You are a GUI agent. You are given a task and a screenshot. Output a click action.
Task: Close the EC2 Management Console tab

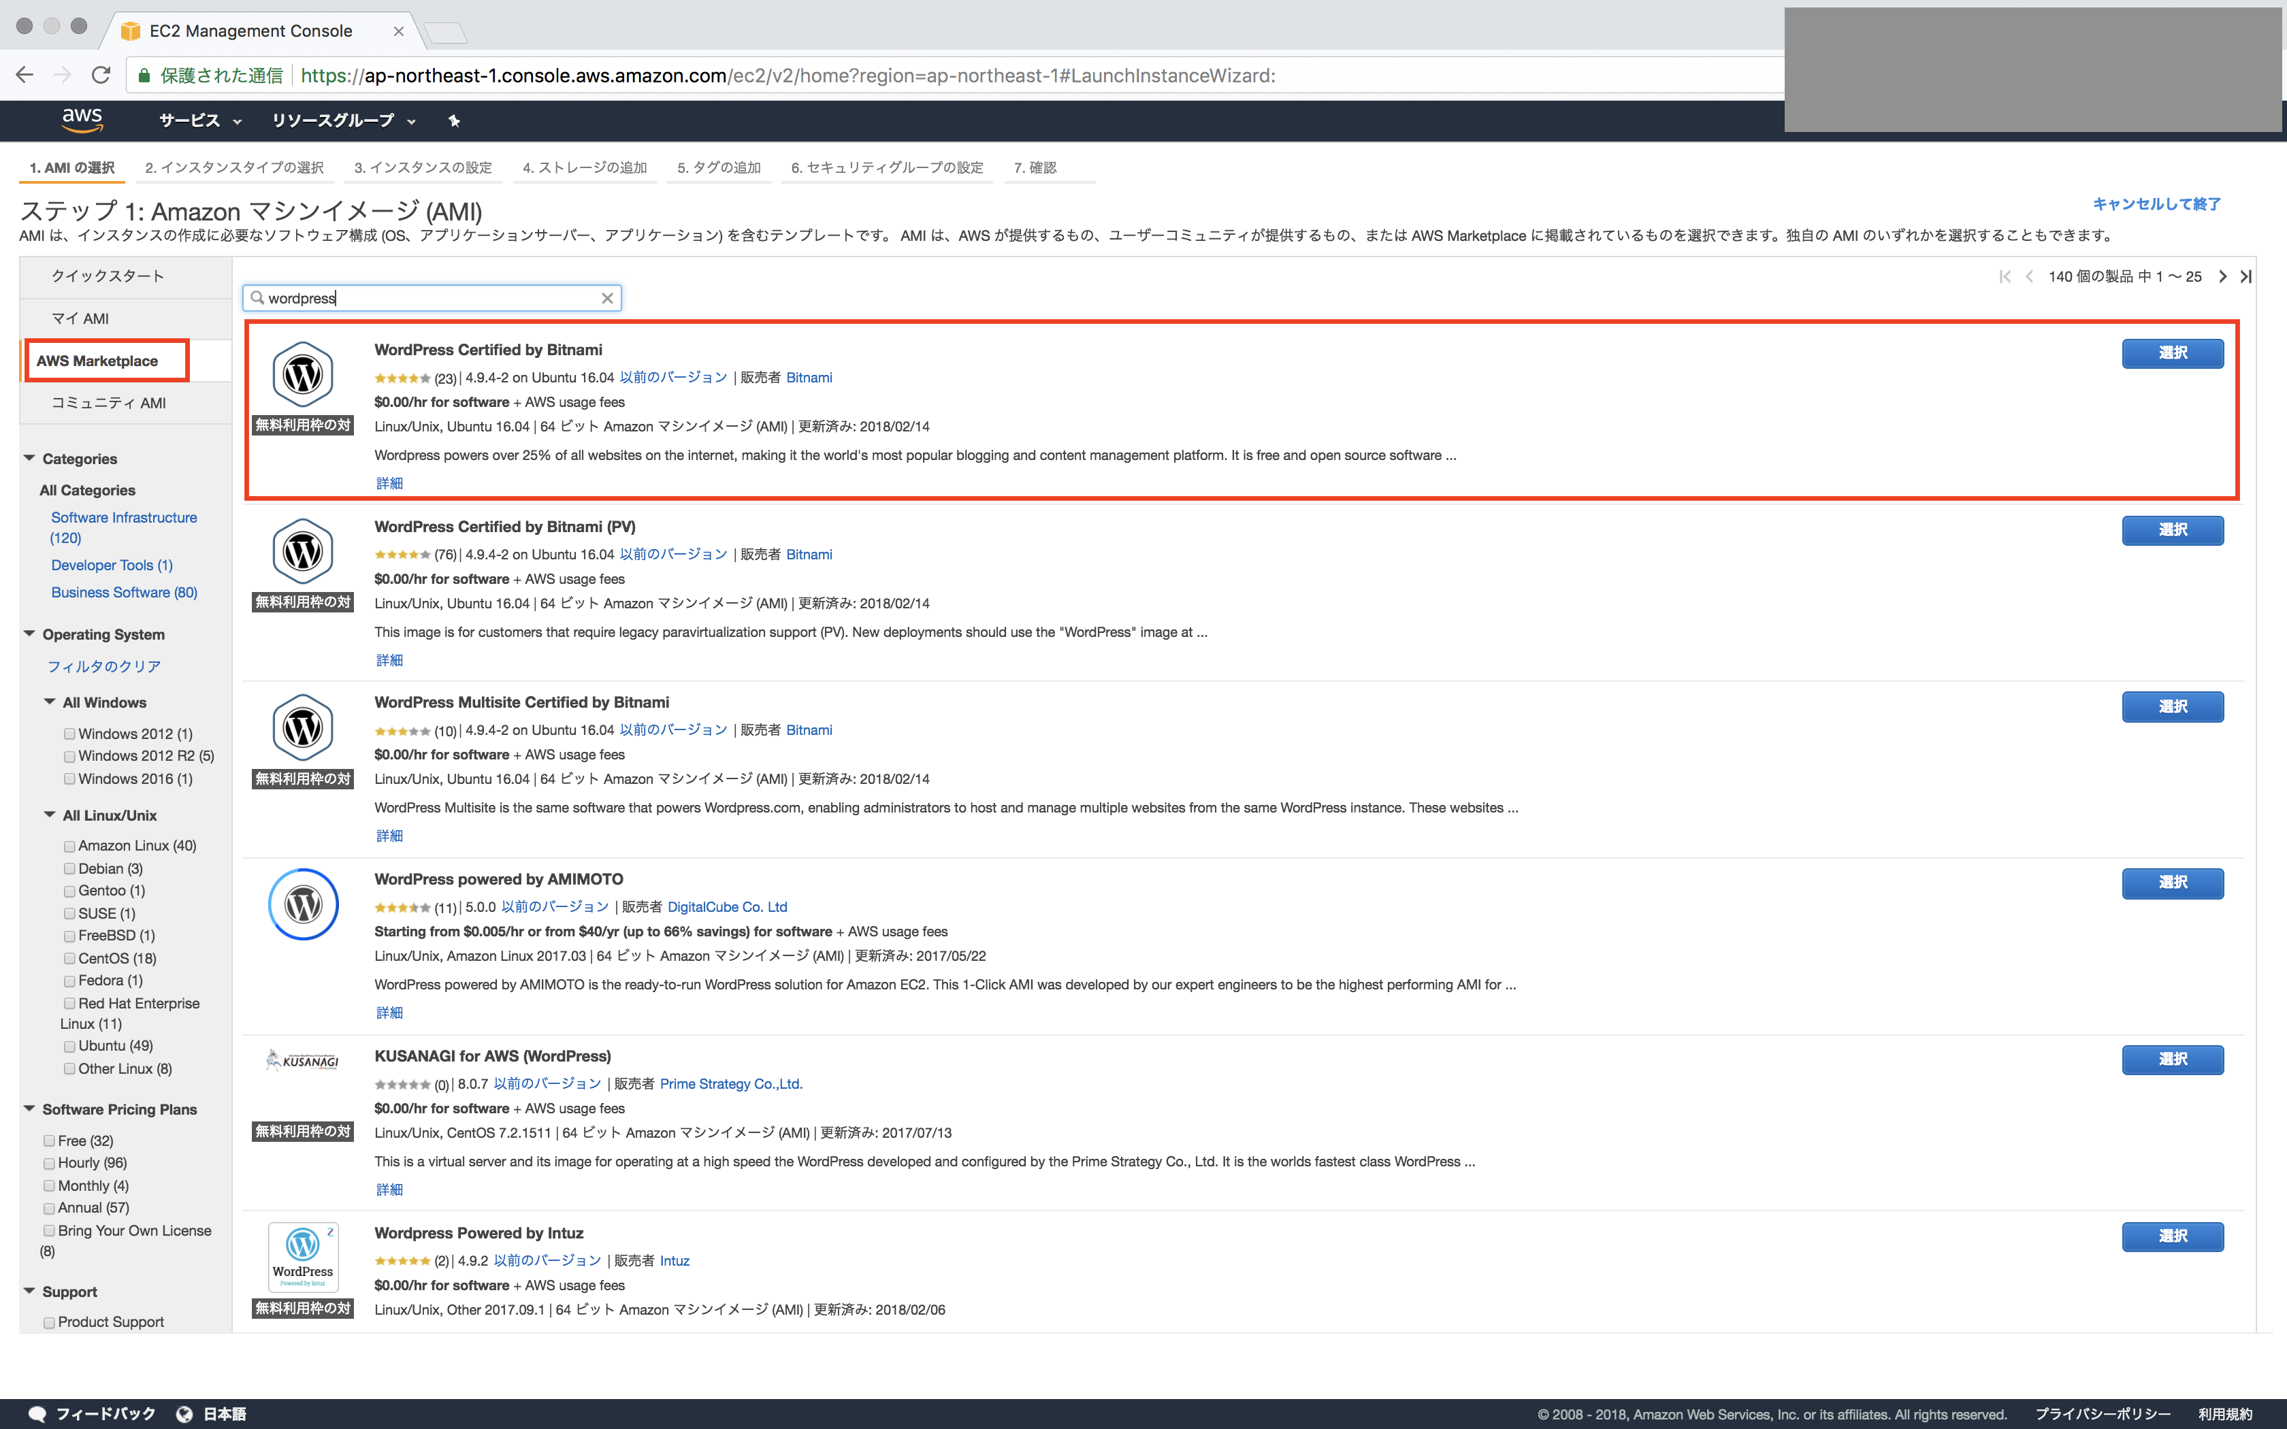(x=399, y=31)
